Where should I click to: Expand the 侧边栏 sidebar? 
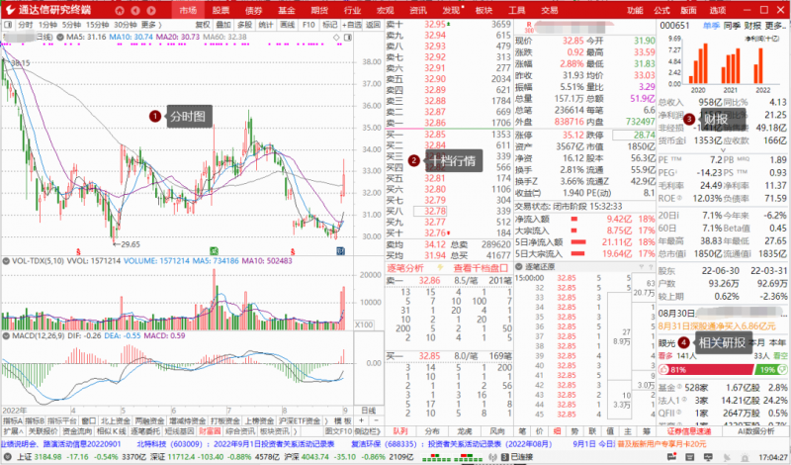[x=367, y=431]
